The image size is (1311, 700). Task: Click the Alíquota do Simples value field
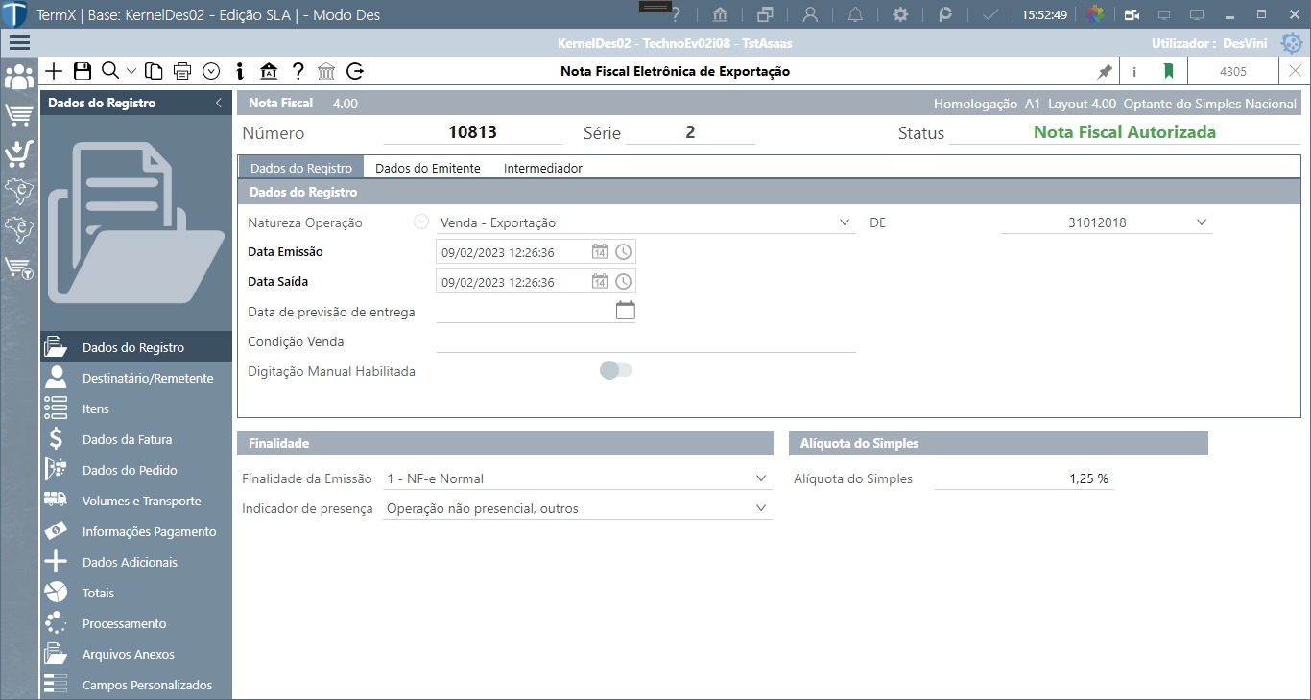point(1024,478)
